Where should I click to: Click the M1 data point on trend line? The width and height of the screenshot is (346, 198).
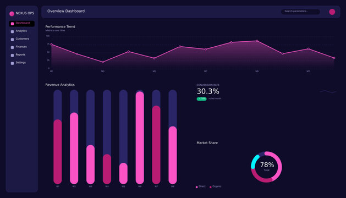51,45
